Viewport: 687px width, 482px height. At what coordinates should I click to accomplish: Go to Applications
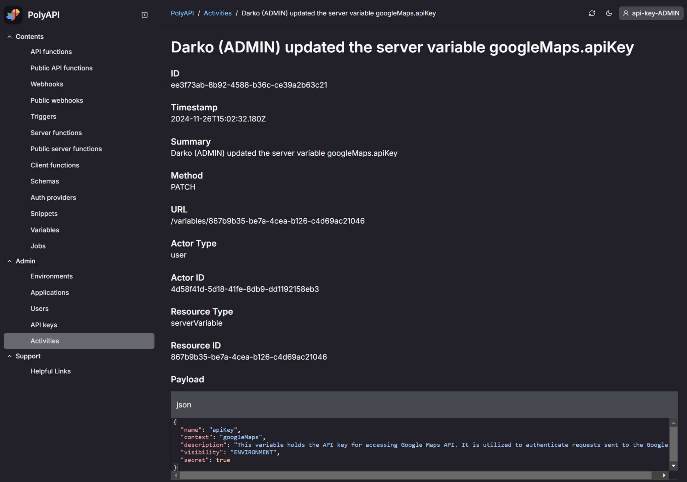point(50,292)
